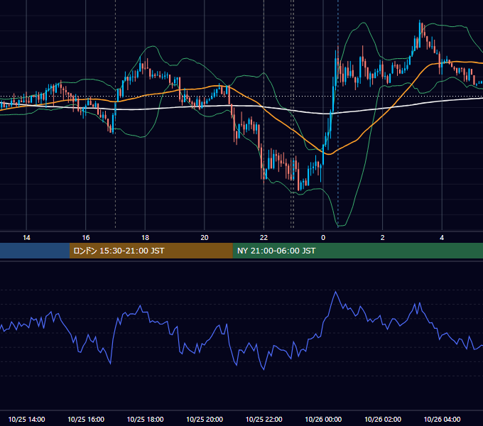Click the oscillator peak near 10/26 00:00

(335, 292)
